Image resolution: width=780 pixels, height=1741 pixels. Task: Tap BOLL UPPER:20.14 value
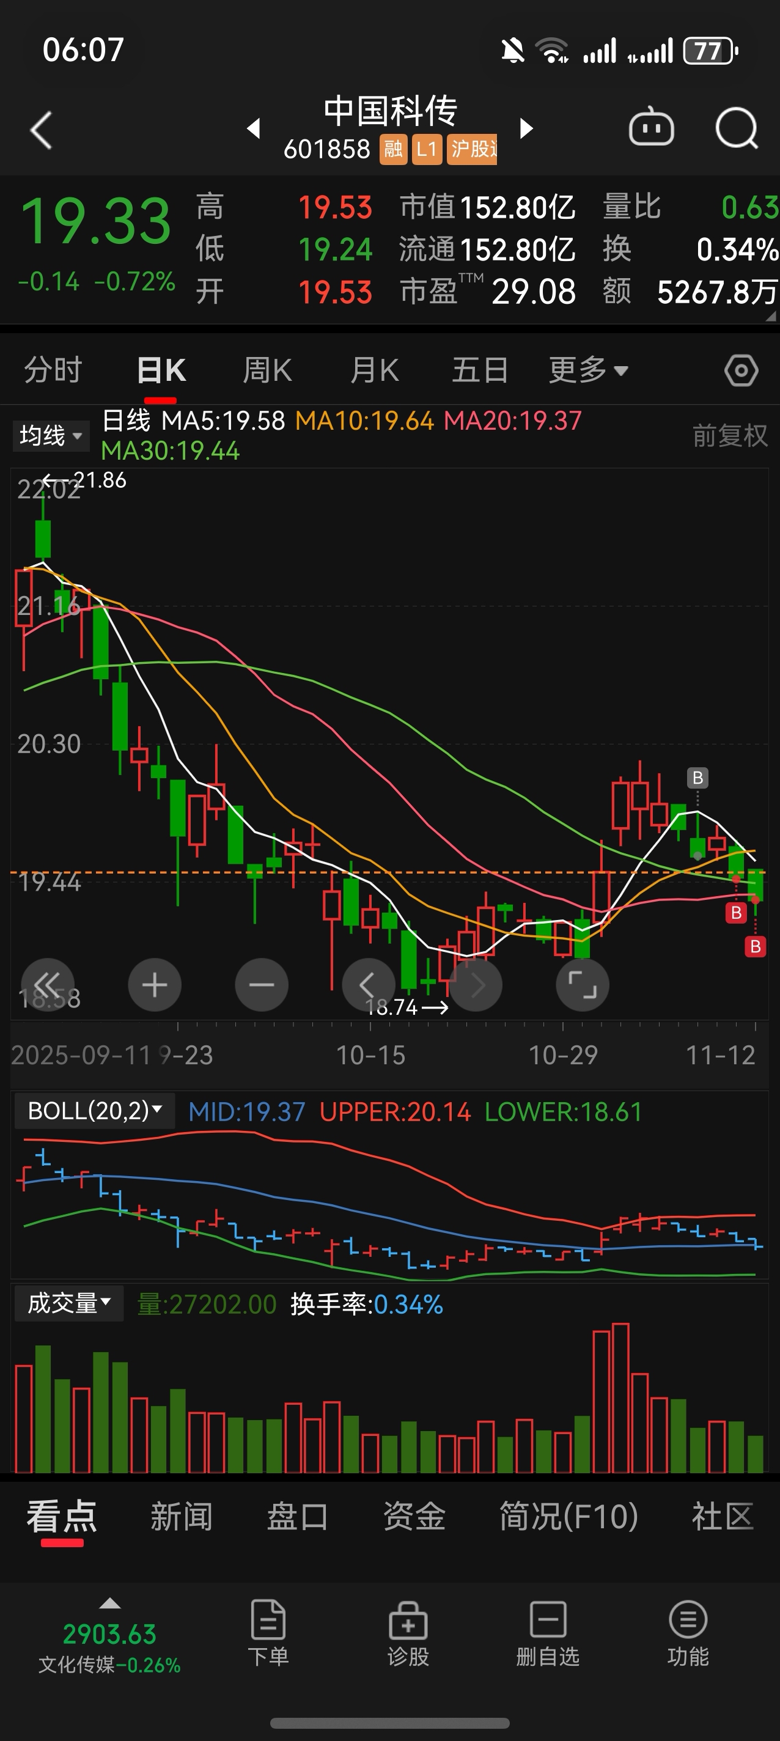click(395, 1112)
